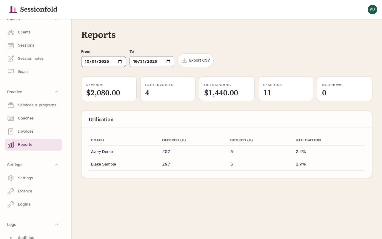382x239 pixels.
Task: Navigate to Goals
Action: pos(33,72)
